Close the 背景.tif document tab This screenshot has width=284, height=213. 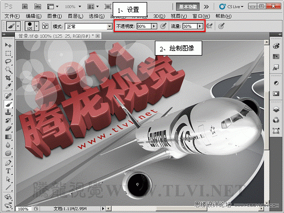(x=98, y=36)
